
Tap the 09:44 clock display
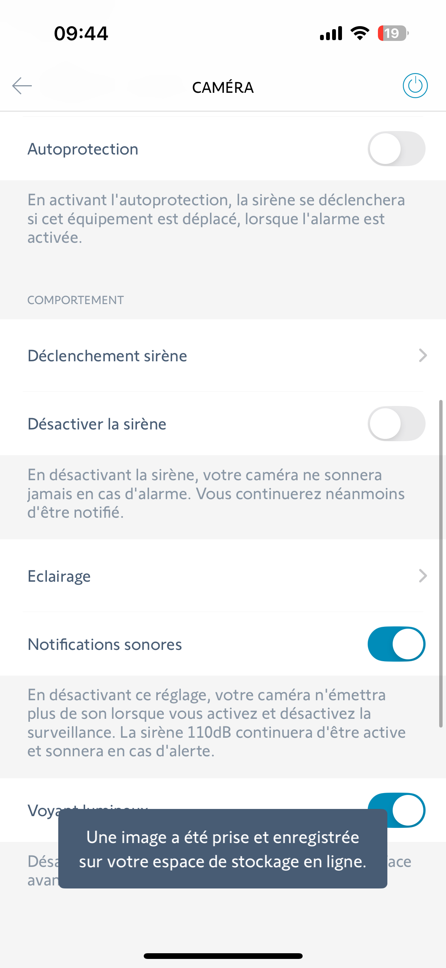pyautogui.click(x=81, y=33)
